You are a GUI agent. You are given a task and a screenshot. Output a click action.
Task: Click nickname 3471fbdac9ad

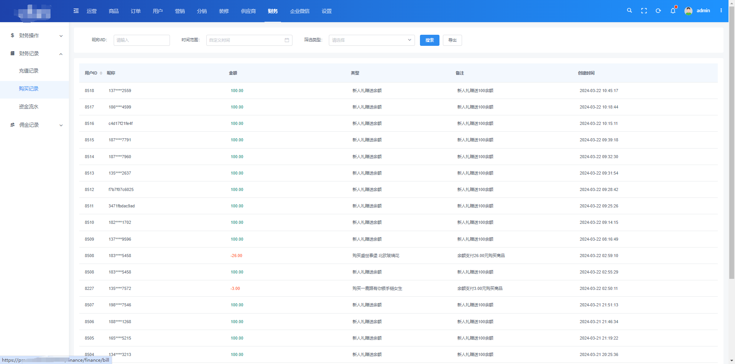121,206
